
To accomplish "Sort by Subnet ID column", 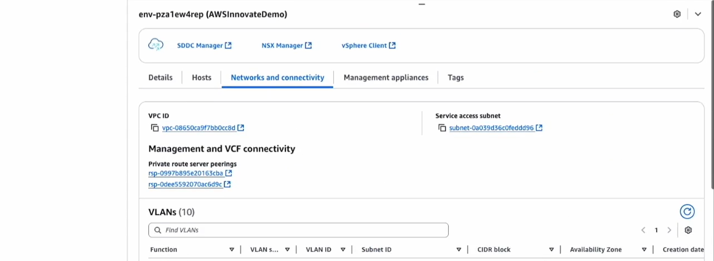I will pyautogui.click(x=459, y=250).
